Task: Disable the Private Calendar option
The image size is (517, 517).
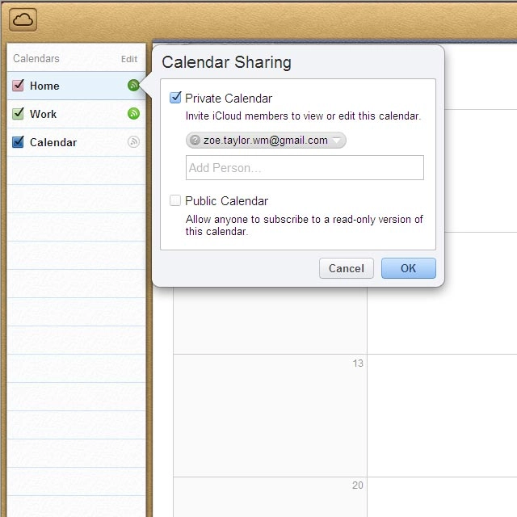Action: coord(175,98)
